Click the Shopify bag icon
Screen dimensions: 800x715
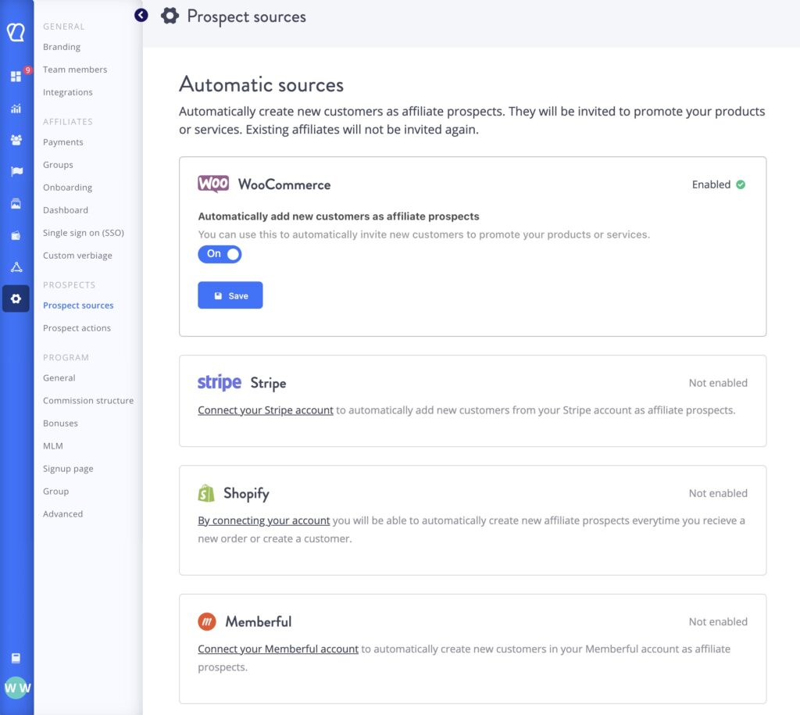206,493
